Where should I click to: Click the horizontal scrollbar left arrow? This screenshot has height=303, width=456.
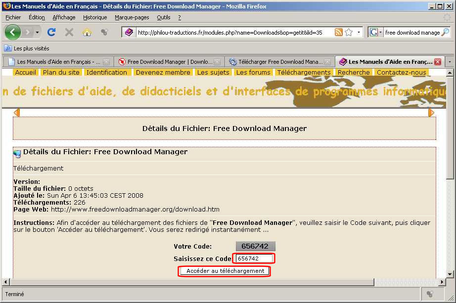click(x=5, y=282)
